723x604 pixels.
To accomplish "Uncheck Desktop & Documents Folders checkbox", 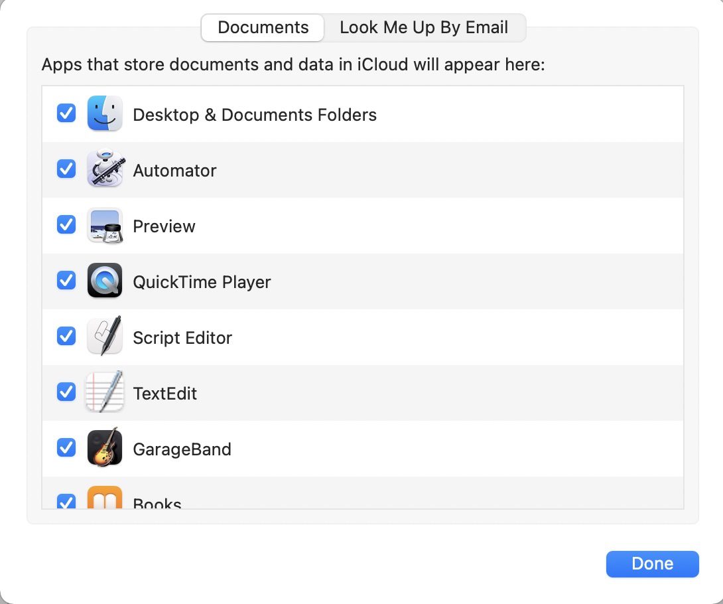I will click(66, 113).
